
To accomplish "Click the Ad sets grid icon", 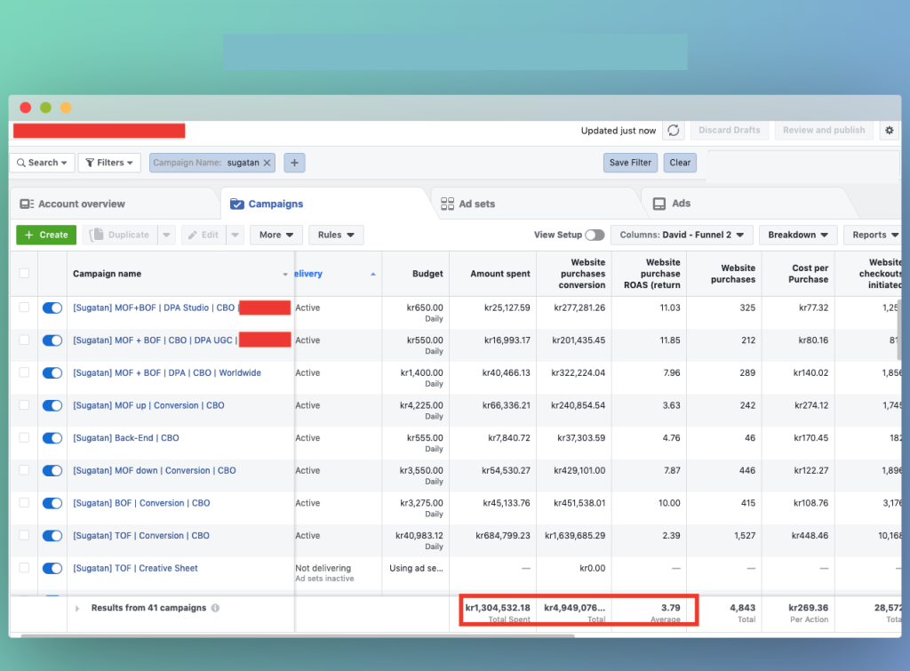I will tap(447, 204).
